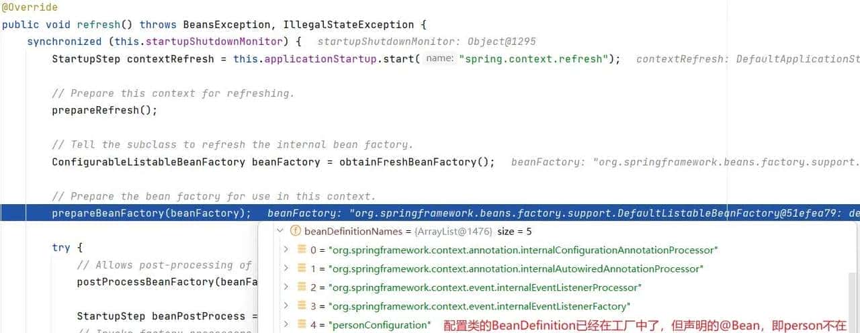Click the "Prepare this context for refreshing" comment

click(x=173, y=93)
